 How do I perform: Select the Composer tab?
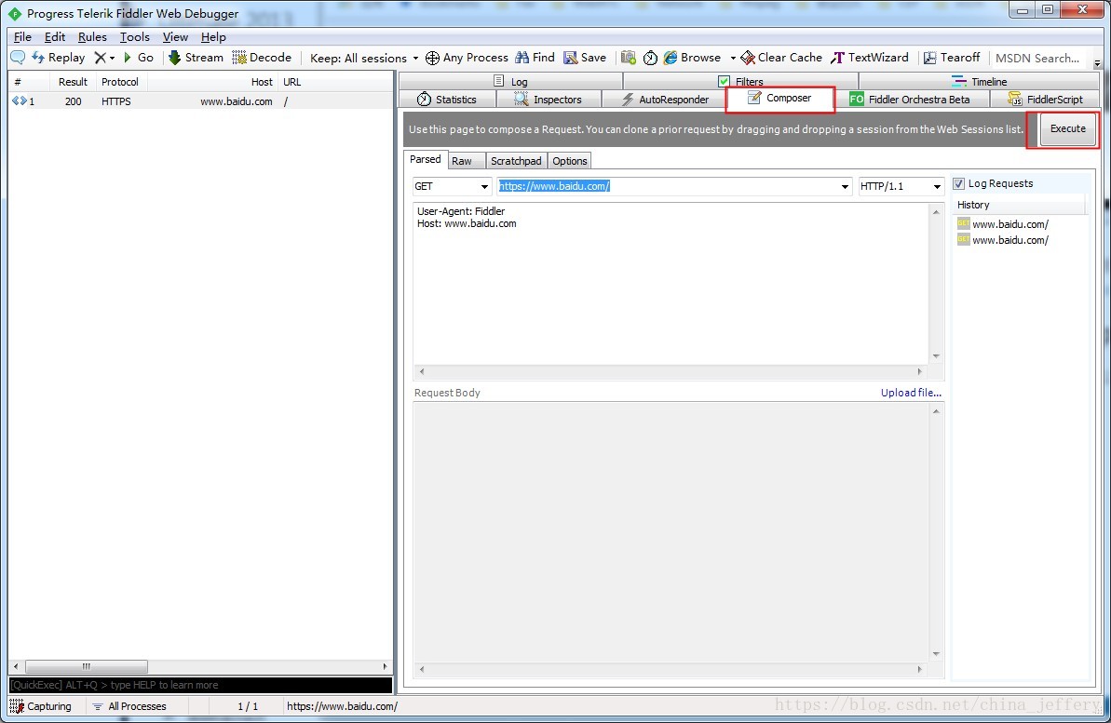780,99
